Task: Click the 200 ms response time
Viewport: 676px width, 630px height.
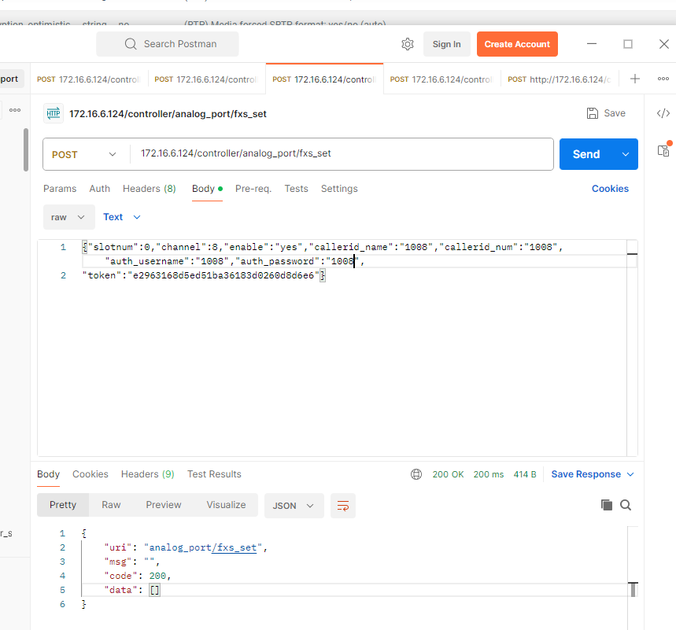Action: (x=489, y=474)
